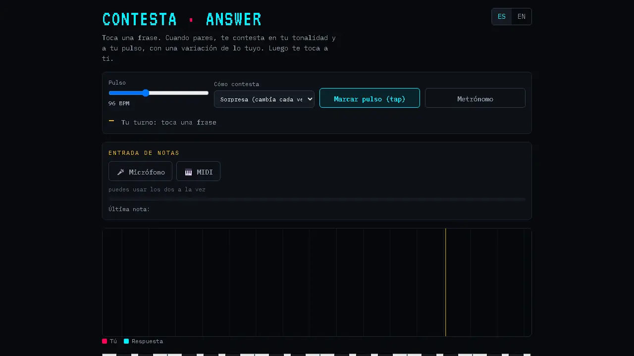634x356 pixels.
Task: Switch language to ES
Action: tap(502, 16)
